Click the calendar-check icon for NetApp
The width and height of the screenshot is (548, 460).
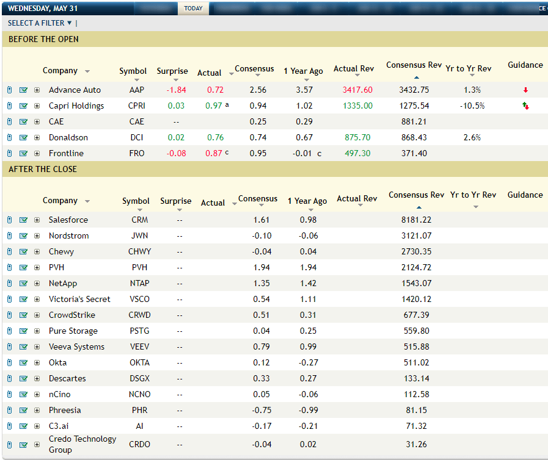23,284
